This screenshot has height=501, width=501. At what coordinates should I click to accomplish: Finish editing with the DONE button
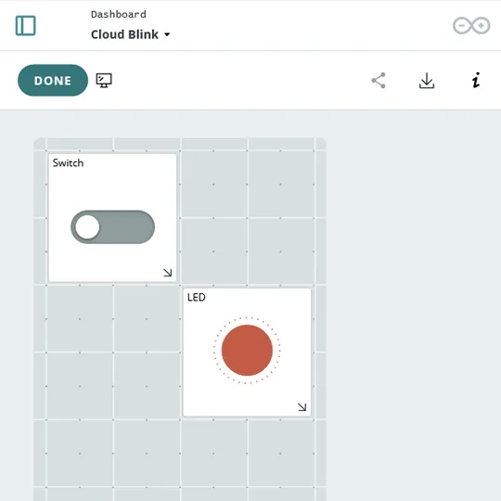tap(53, 80)
